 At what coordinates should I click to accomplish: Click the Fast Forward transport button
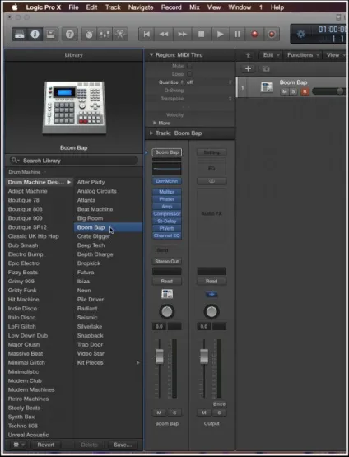[x=183, y=35]
